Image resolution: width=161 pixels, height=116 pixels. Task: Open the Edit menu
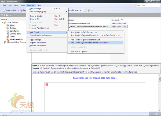tap(10, 5)
